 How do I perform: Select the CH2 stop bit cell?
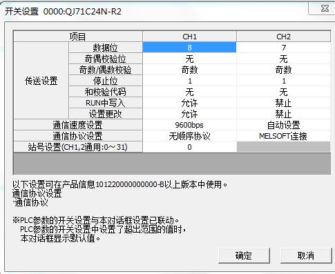(x=283, y=81)
